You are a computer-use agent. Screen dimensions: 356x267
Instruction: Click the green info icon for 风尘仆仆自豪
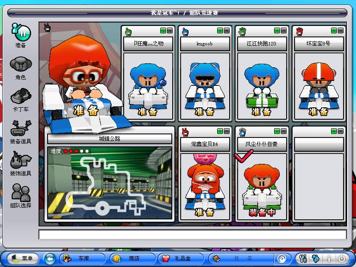(x=277, y=131)
